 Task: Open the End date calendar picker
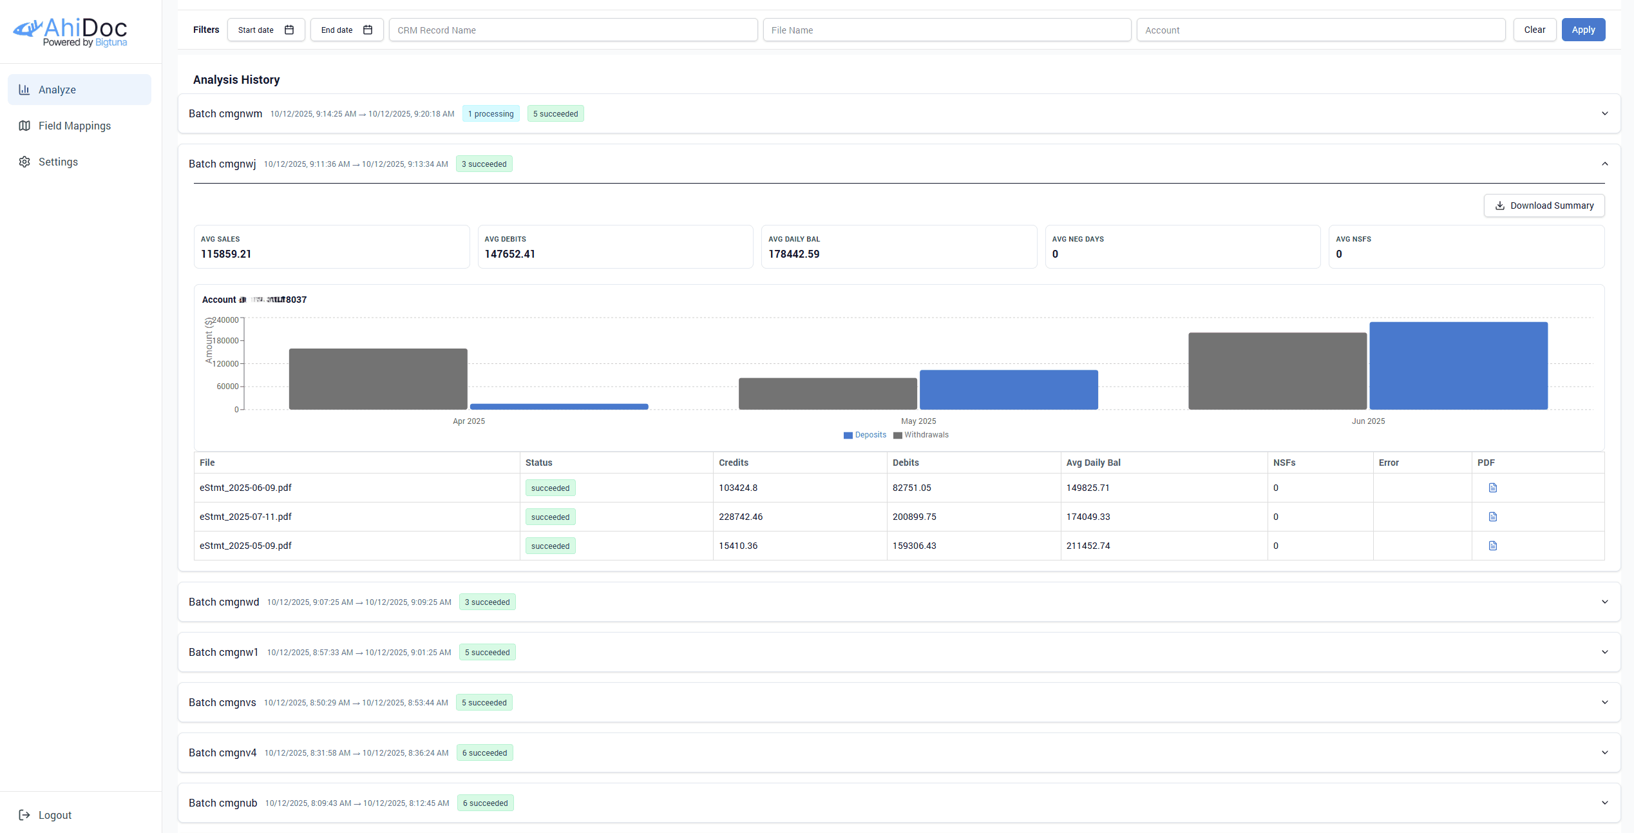click(x=368, y=30)
